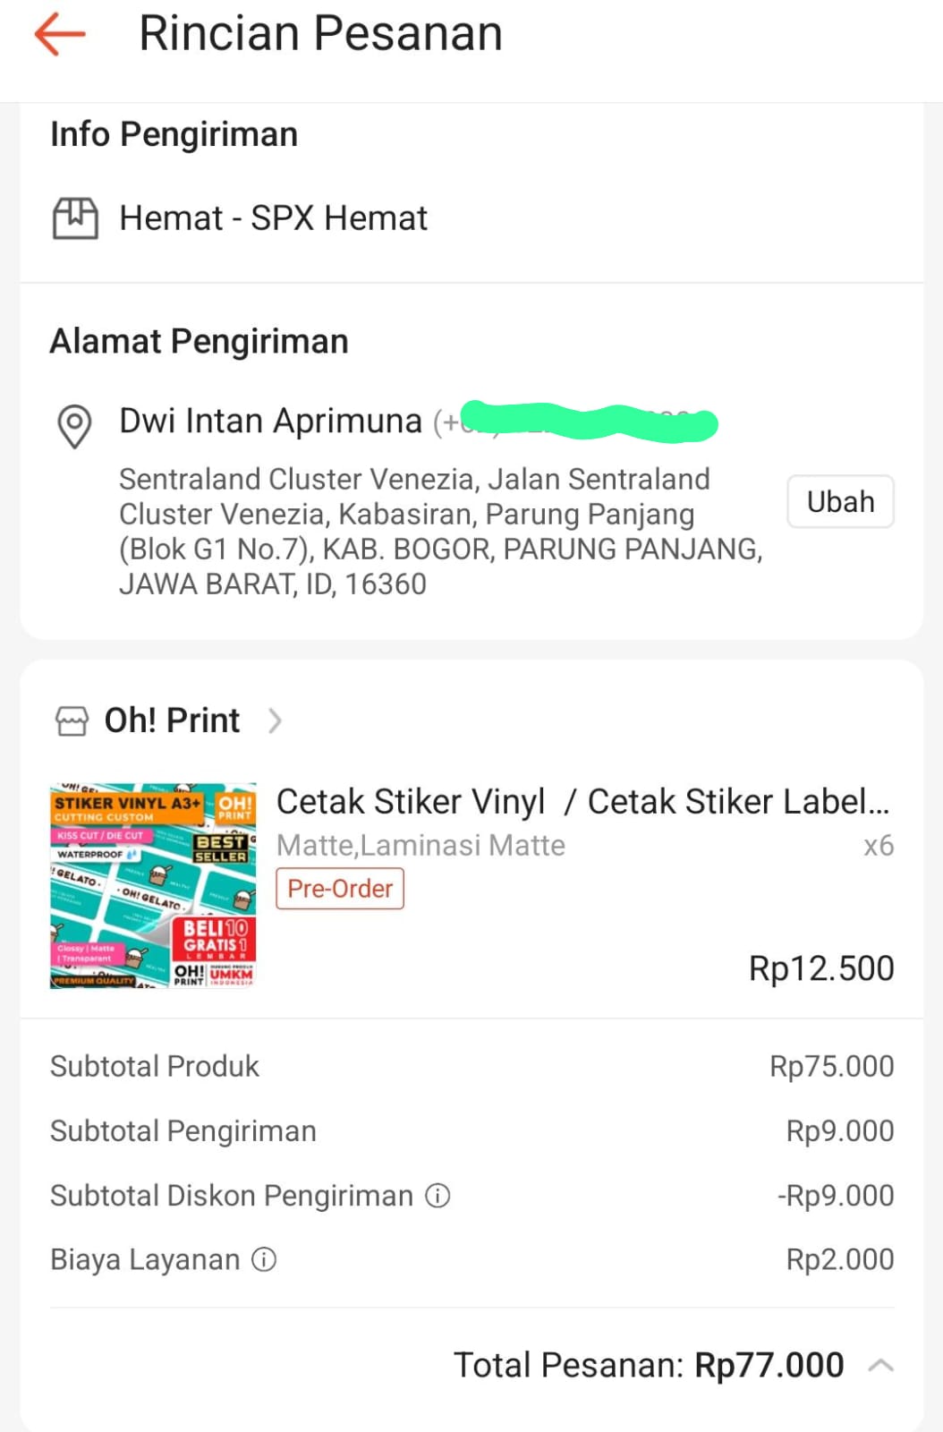Tap the sticker vinyl product thumbnail

(x=153, y=885)
